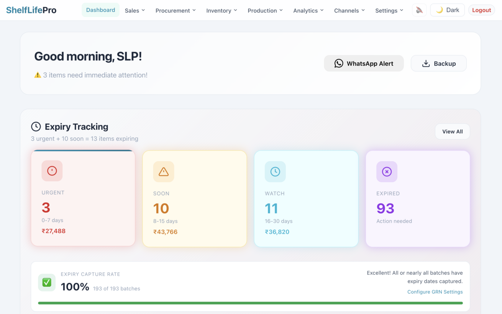The width and height of the screenshot is (502, 314).
Task: Click the warning icon before the attention message
Action: (x=38, y=75)
